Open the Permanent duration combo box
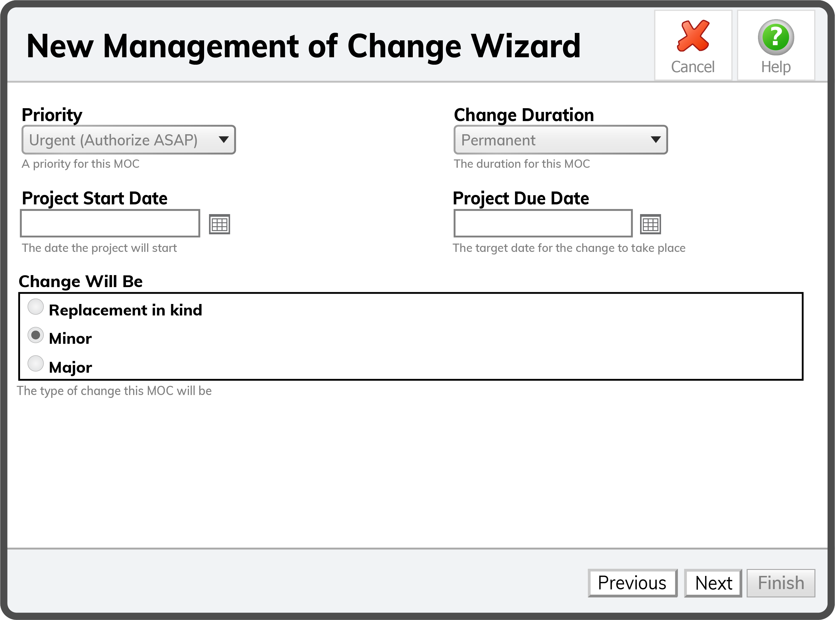The image size is (835, 620). [561, 140]
